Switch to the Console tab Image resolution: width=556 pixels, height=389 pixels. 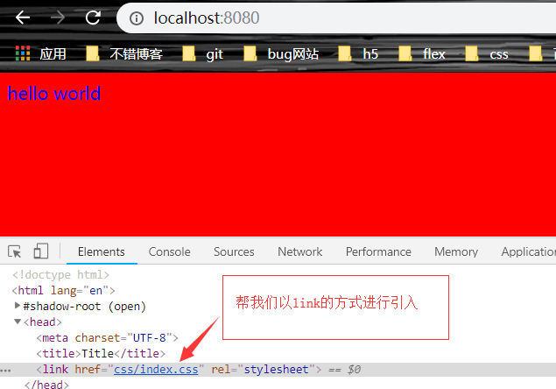[x=169, y=251]
